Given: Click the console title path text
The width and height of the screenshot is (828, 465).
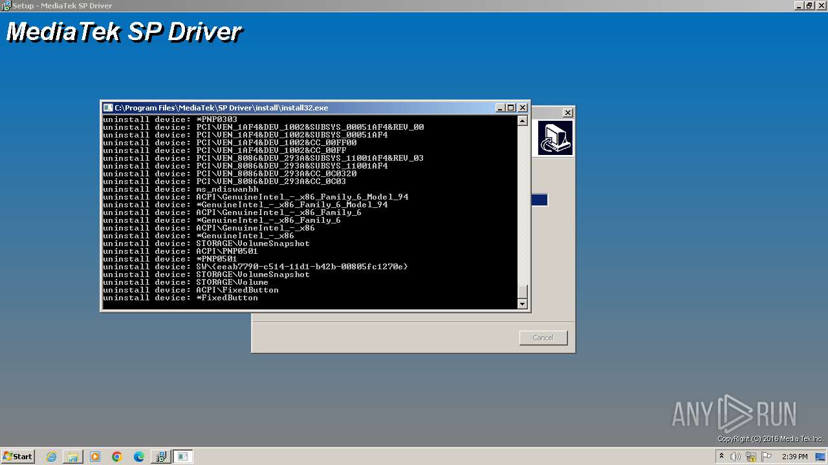Looking at the screenshot, I should [221, 108].
